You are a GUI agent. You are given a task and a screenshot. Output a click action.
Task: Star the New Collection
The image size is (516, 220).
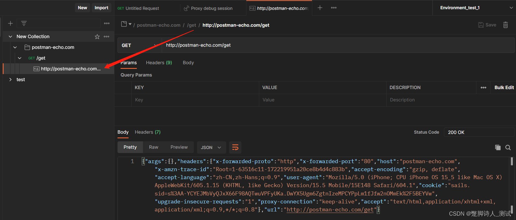tap(97, 37)
